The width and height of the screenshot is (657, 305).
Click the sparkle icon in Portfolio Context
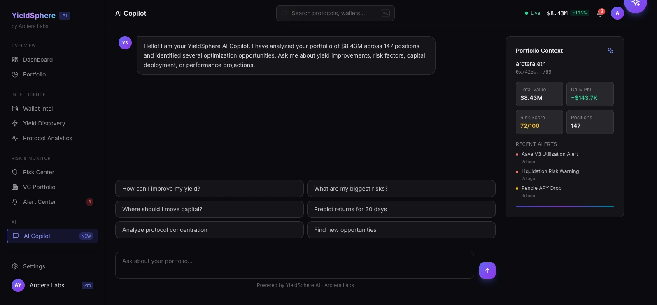[610, 51]
